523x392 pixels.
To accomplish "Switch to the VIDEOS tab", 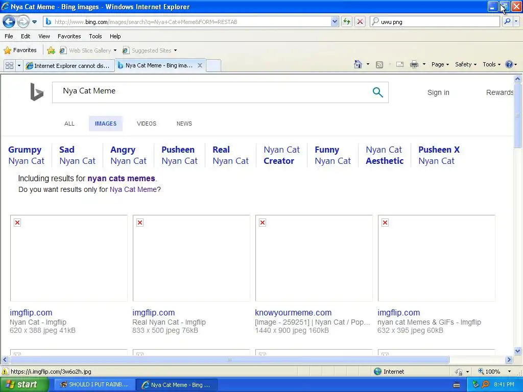I will coord(147,124).
